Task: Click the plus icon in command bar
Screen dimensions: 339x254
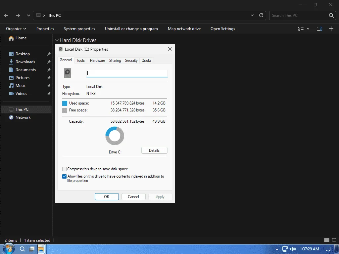Action: click(x=331, y=29)
